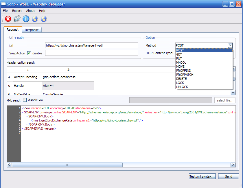The height and width of the screenshot is (188, 243).
Task: Click row header 5 in table
Action: 10,86
